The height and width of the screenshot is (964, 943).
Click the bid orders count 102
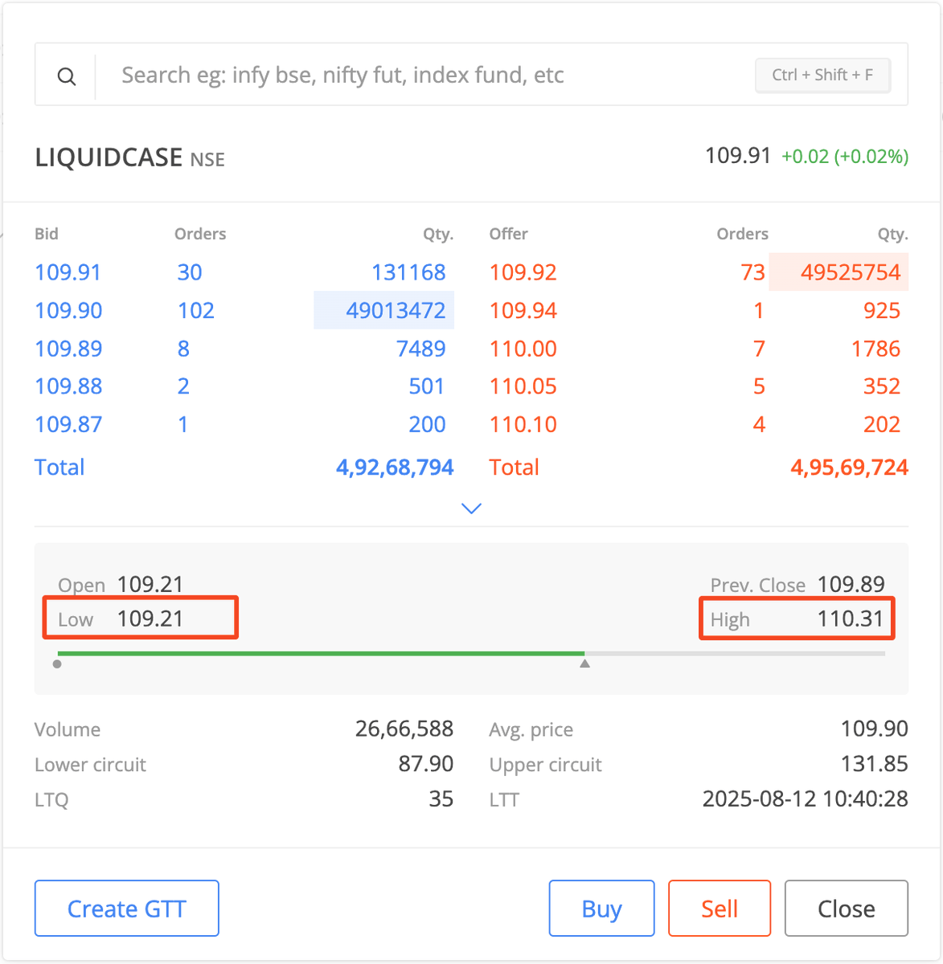(196, 310)
